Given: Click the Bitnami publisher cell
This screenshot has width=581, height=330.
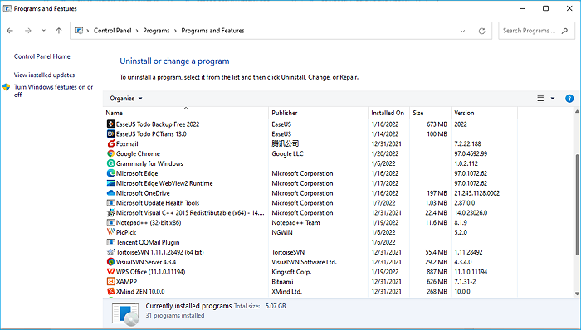Looking at the screenshot, I should point(282,282).
